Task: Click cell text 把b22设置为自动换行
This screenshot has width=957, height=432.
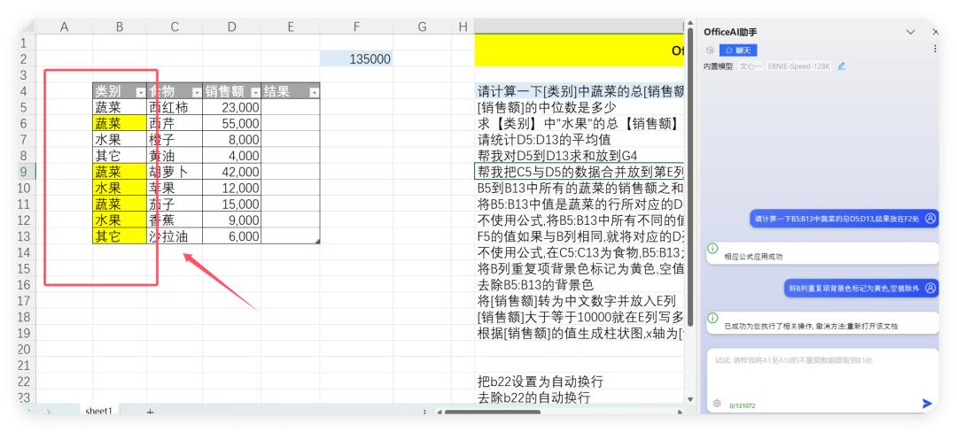Action: click(541, 382)
